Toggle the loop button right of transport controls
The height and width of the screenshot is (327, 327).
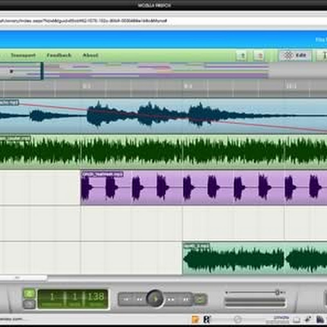200,299
